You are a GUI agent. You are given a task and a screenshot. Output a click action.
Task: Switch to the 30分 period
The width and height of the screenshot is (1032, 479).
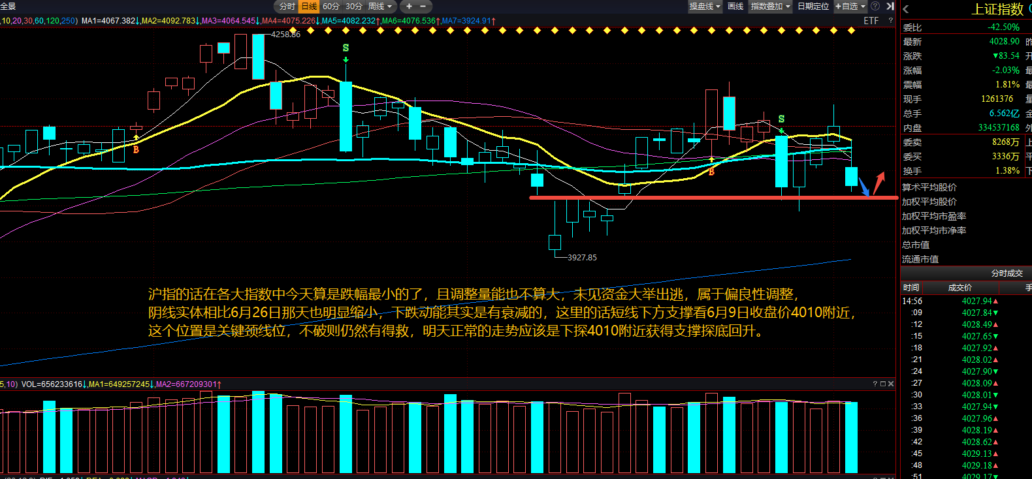[354, 7]
